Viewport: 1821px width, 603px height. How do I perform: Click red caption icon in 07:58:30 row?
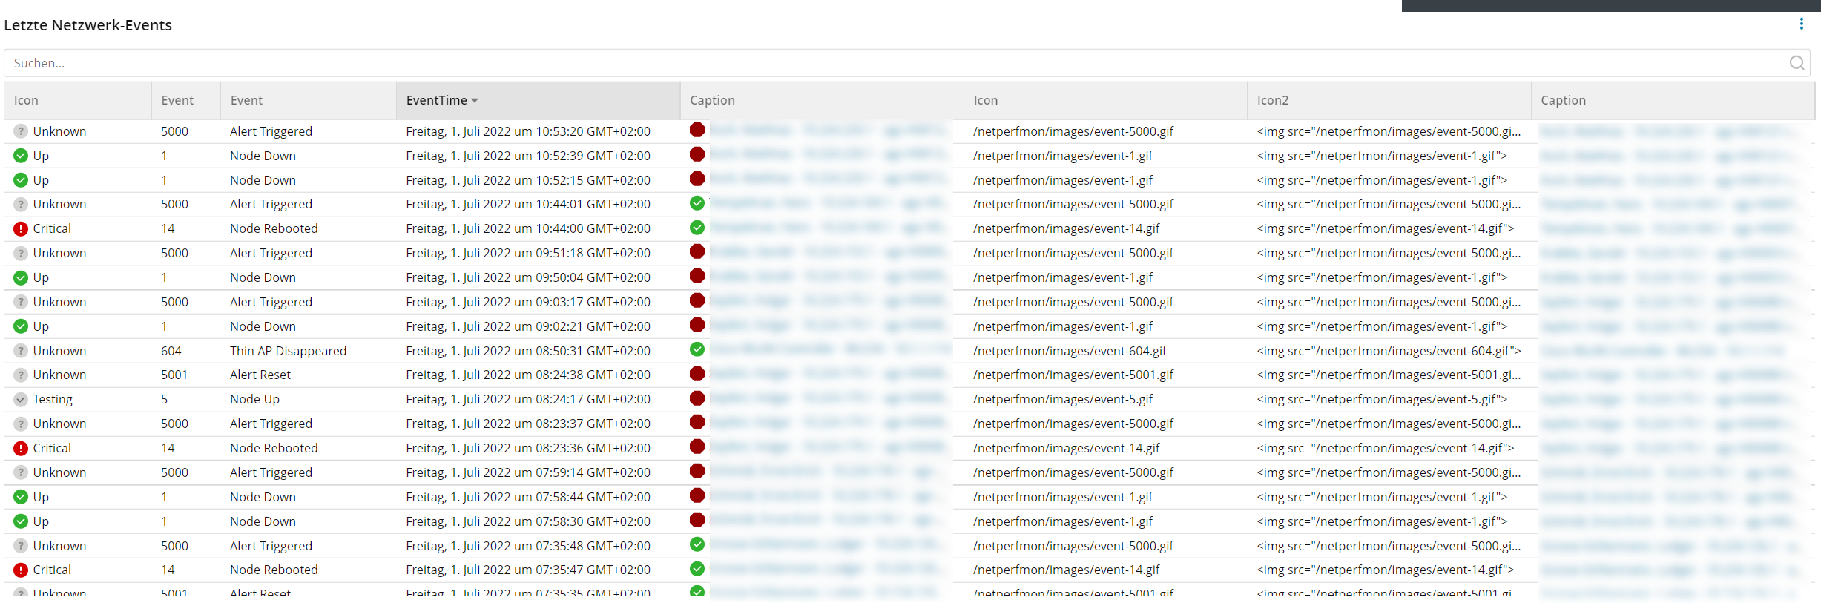[697, 519]
